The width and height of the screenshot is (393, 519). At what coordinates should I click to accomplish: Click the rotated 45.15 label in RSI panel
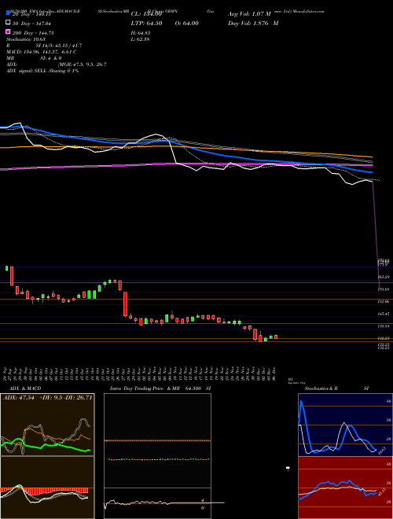381,493
